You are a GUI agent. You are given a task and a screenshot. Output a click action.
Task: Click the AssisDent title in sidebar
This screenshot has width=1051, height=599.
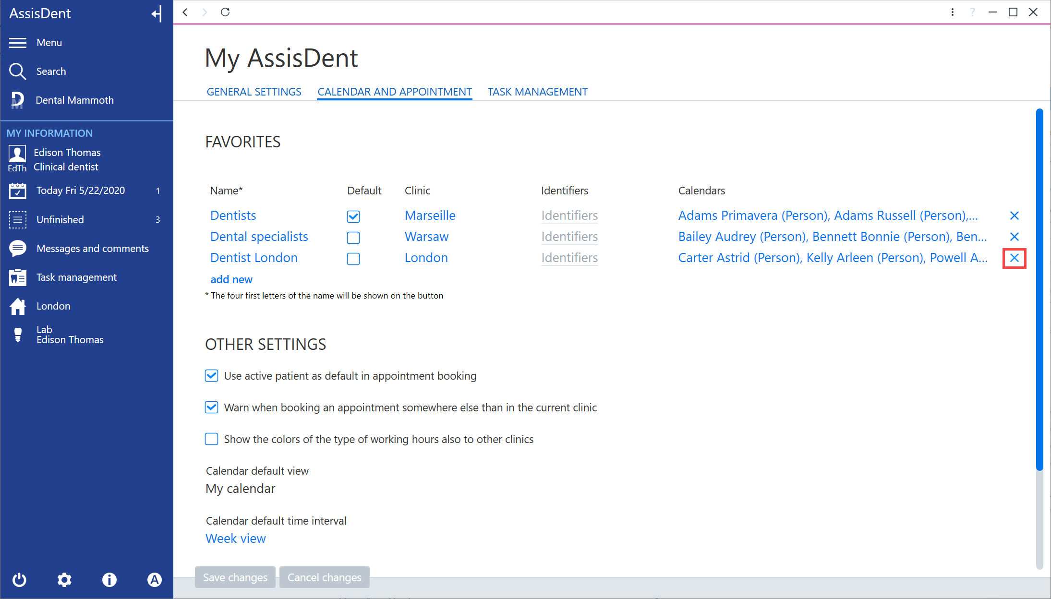40,13
